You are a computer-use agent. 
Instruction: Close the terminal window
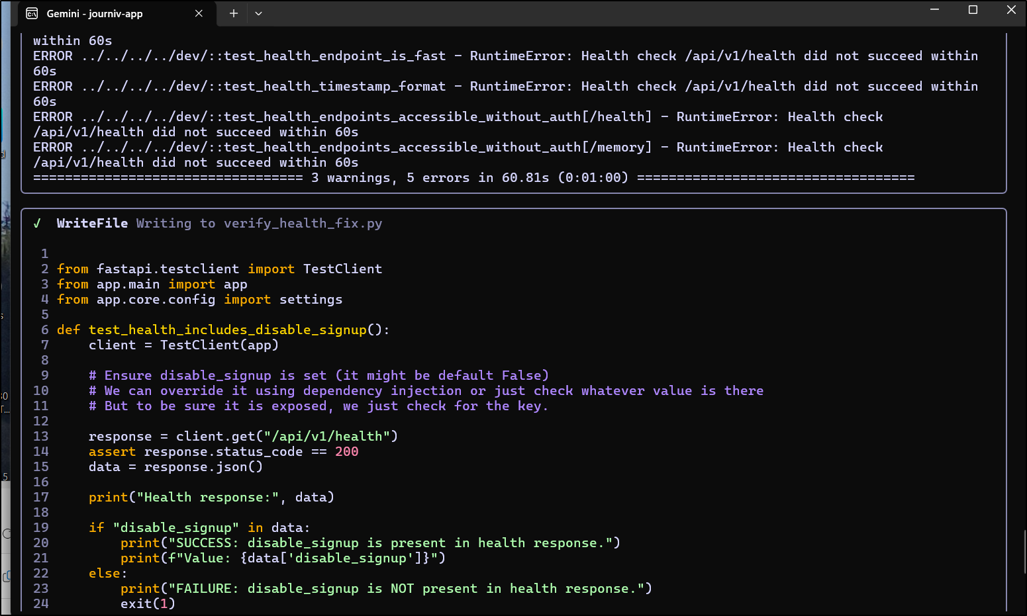(x=1010, y=10)
